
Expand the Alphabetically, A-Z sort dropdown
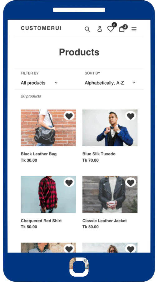point(110,83)
